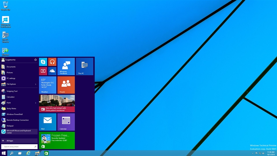Open the volume control in system tray
277x156 pixels.
[x=263, y=153]
